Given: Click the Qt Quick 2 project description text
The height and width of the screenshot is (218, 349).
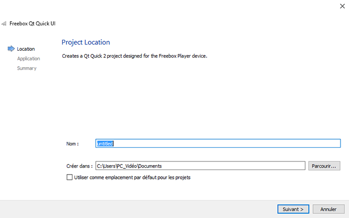Looking at the screenshot, I should click(x=134, y=56).
